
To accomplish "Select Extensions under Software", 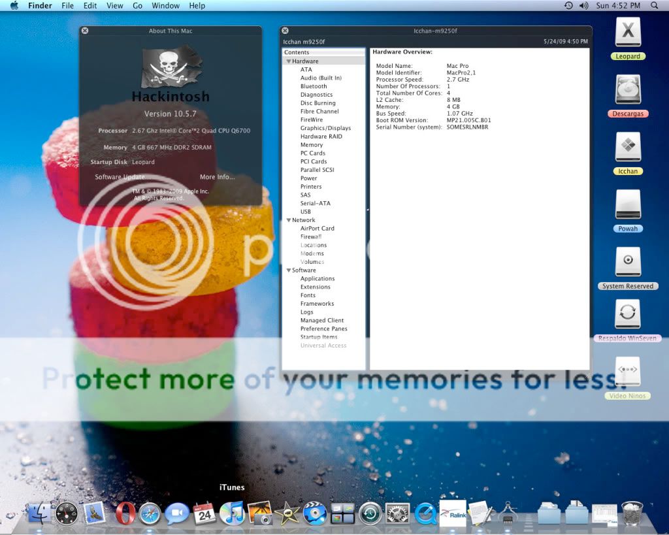I will pyautogui.click(x=315, y=287).
